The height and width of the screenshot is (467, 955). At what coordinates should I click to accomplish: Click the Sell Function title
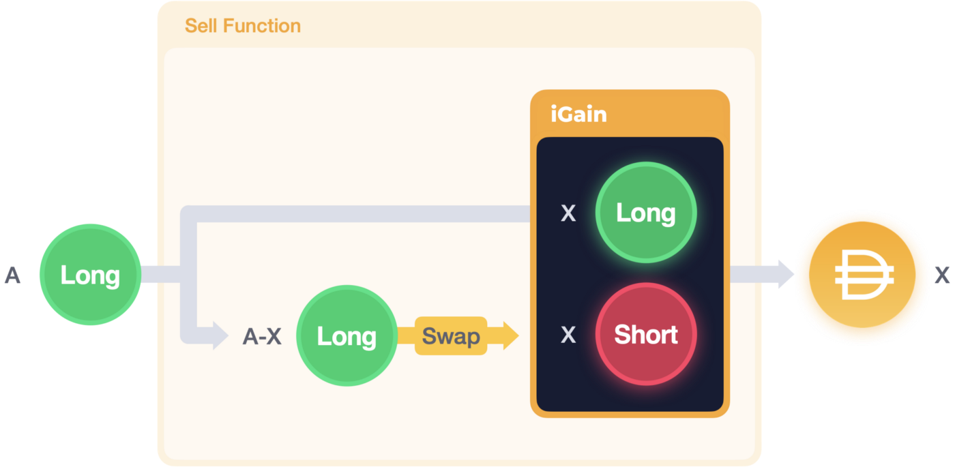click(243, 26)
